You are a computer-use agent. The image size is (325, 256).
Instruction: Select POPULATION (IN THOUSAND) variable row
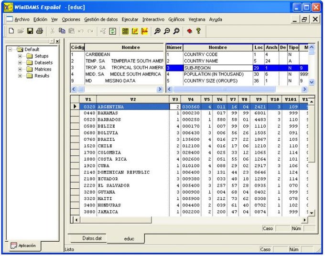tap(237, 74)
